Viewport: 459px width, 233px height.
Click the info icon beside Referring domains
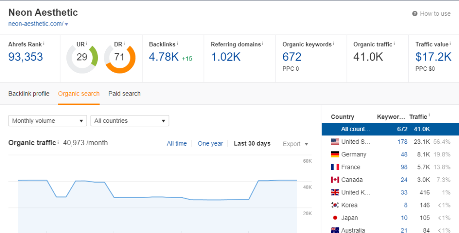tap(263, 43)
